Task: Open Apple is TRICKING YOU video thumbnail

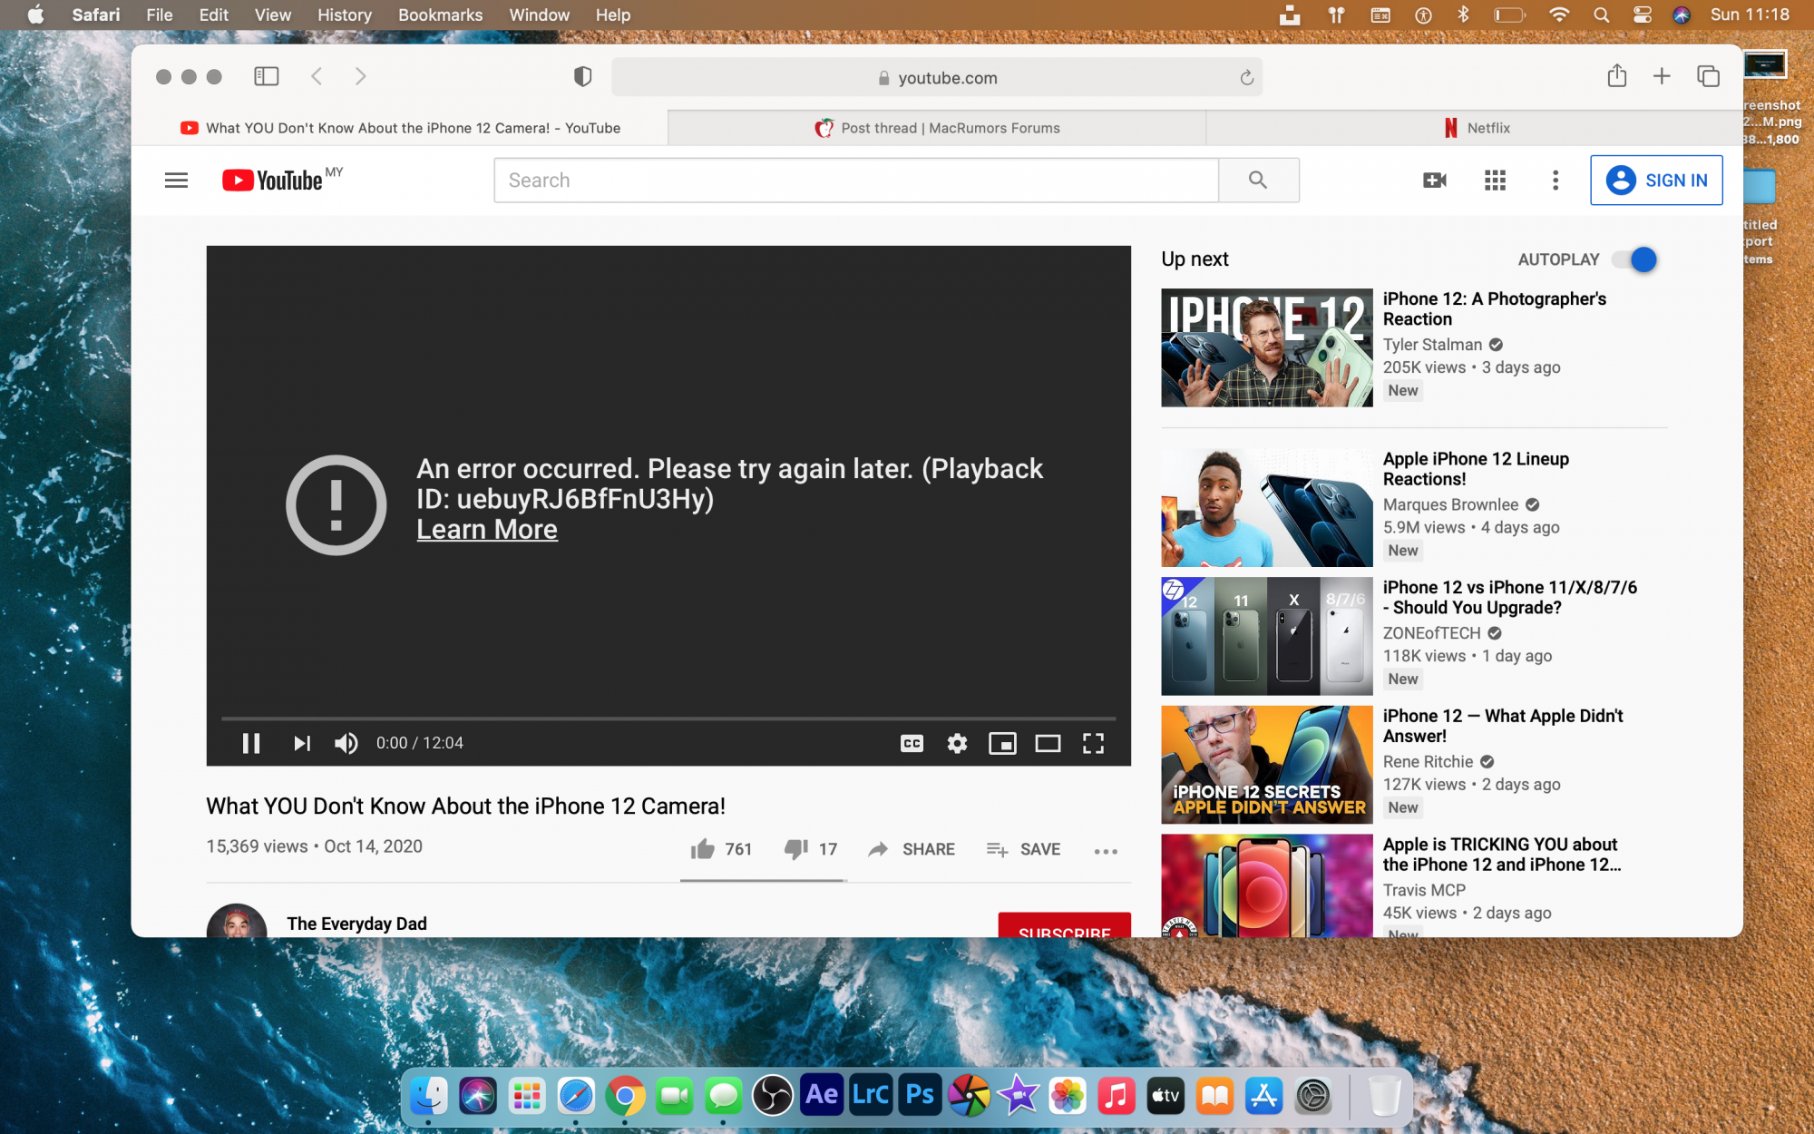Action: (x=1266, y=885)
